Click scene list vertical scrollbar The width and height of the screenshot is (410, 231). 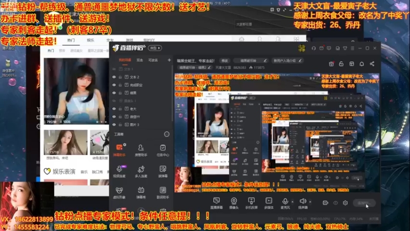click(x=172, y=94)
